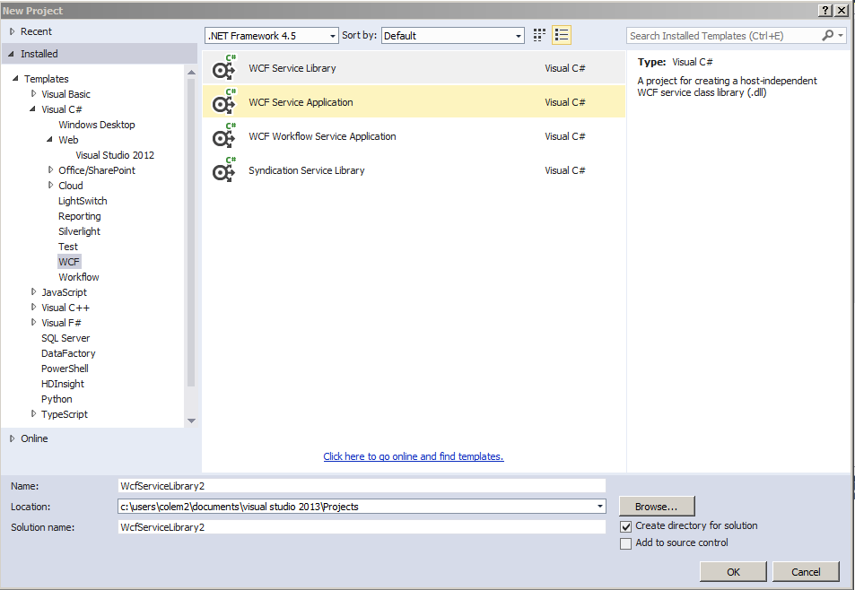This screenshot has height=590, width=855.
Task: Collapse the Installed section
Action: 11,54
